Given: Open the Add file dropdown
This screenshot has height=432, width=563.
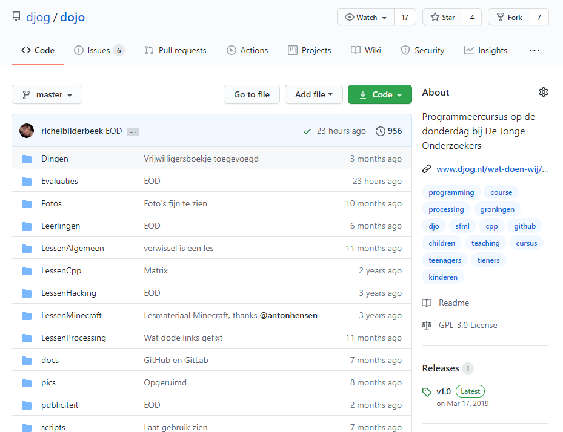Looking at the screenshot, I should 314,94.
